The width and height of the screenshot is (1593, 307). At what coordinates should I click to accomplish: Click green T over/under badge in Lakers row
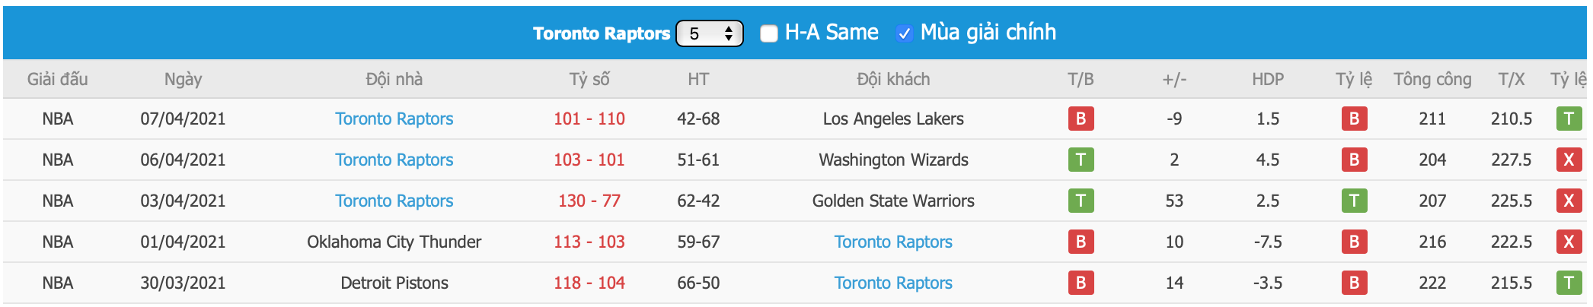1569,119
